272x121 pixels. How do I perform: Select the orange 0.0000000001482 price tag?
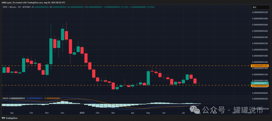point(260,66)
